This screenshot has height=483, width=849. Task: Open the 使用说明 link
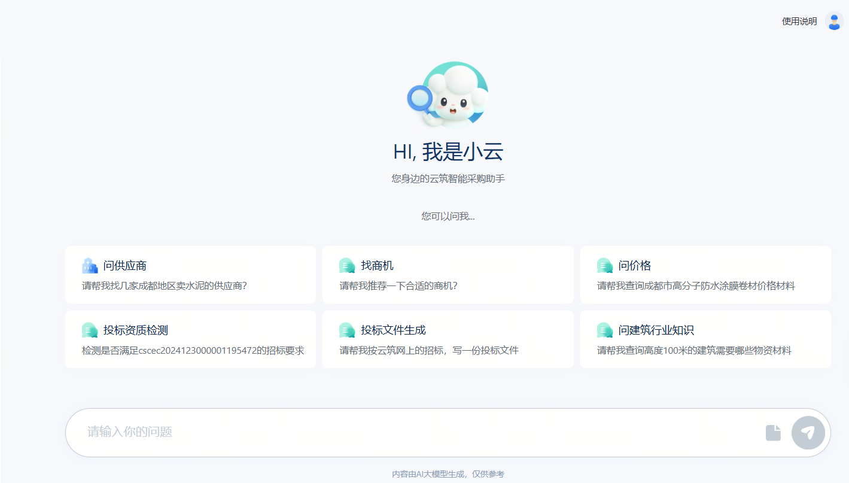(x=798, y=21)
